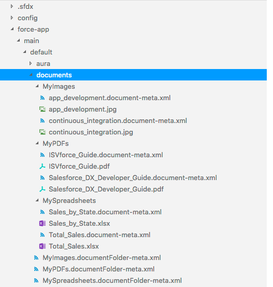
Task: Click Excel icon of Total_Sales.xlsx
Action: coord(43,247)
